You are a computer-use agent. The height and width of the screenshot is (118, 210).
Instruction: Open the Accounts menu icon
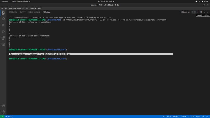pos(3,106)
